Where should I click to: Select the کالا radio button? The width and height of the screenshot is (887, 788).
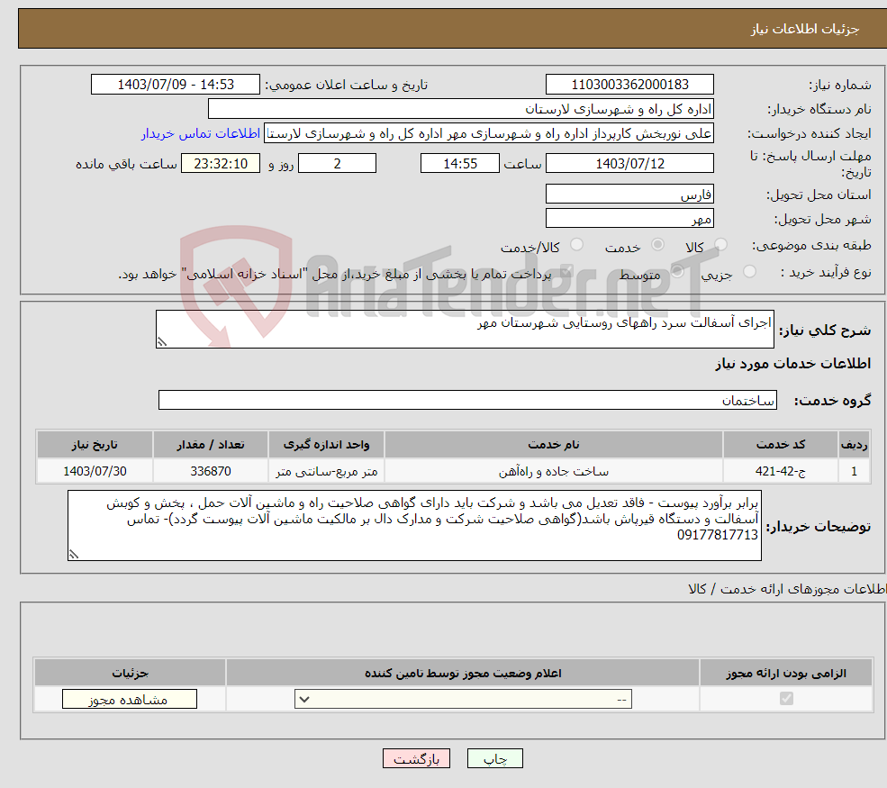click(720, 245)
